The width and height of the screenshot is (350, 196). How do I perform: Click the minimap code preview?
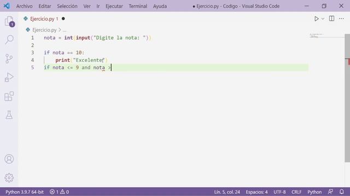coord(317,35)
